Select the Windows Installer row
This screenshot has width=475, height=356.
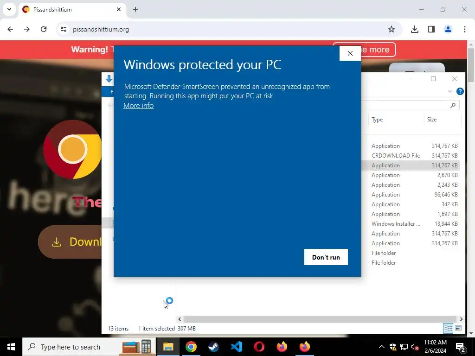pos(411,224)
